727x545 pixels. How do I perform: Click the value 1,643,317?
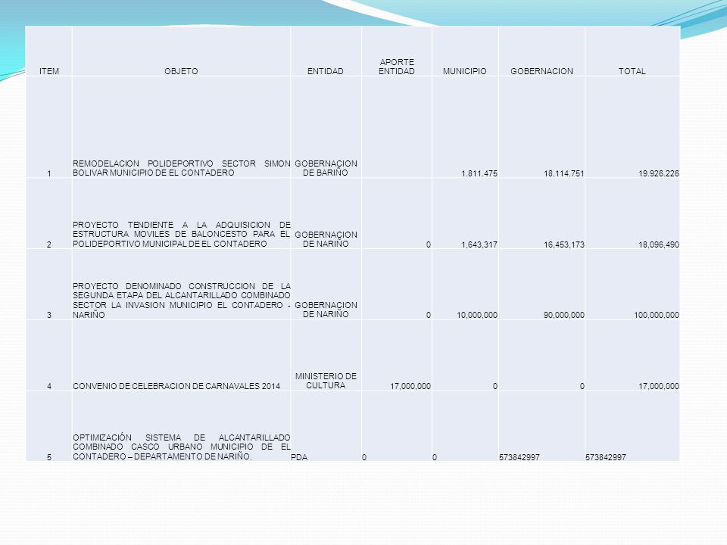pyautogui.click(x=479, y=244)
